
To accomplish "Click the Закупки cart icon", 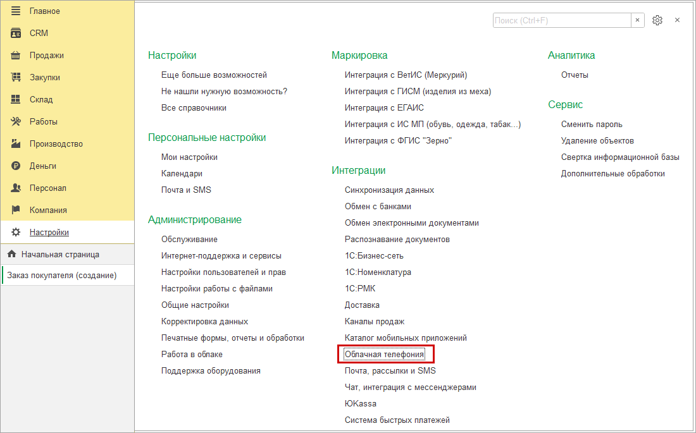I will point(16,77).
